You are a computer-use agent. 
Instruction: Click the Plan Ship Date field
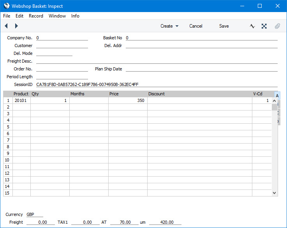(x=202, y=69)
